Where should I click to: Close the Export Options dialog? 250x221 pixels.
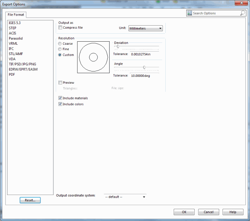pos(241,3)
